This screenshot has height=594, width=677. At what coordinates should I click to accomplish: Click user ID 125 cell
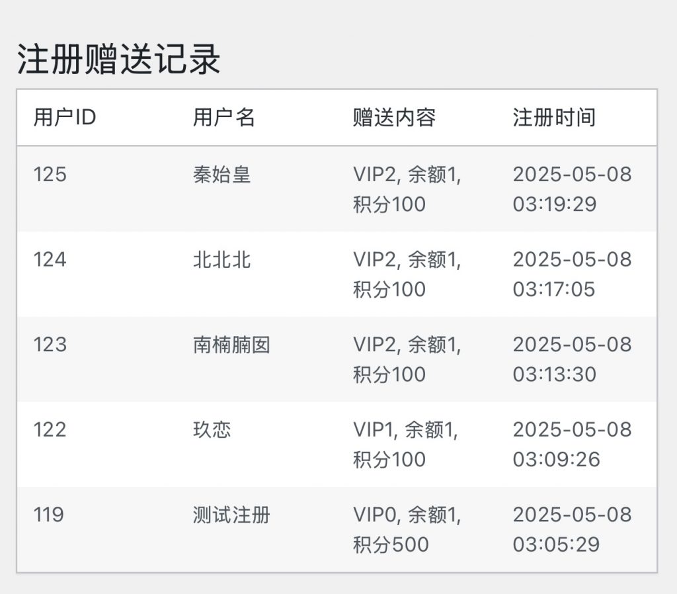[x=50, y=175]
